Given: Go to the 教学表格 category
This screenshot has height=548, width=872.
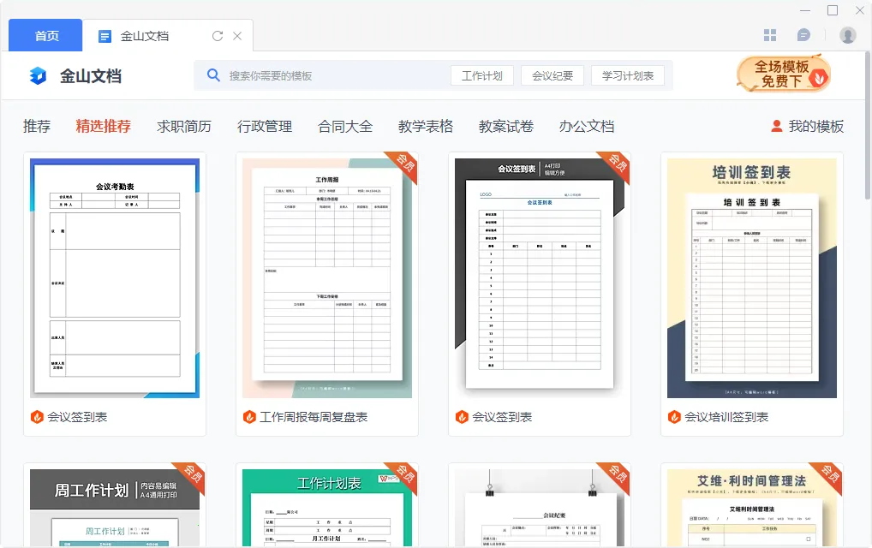Looking at the screenshot, I should click(x=426, y=126).
